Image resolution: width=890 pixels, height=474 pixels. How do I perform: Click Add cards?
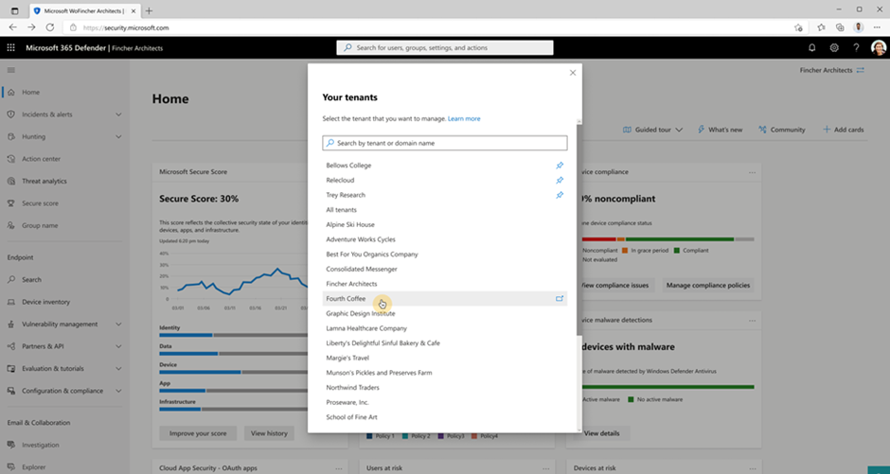pos(843,130)
